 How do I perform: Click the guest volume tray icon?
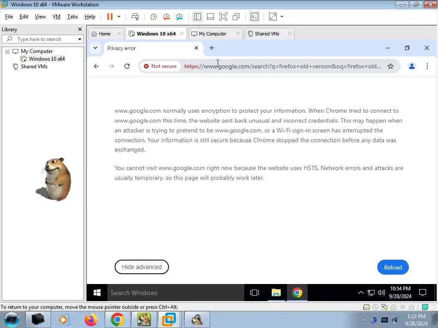381,293
